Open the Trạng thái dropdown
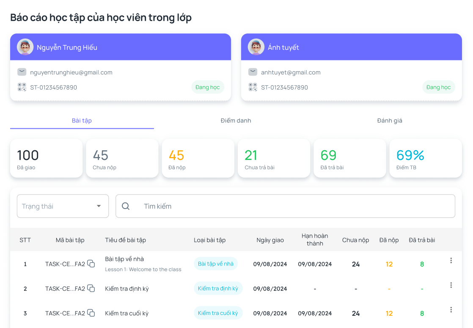This screenshot has width=473, height=328. coord(63,206)
